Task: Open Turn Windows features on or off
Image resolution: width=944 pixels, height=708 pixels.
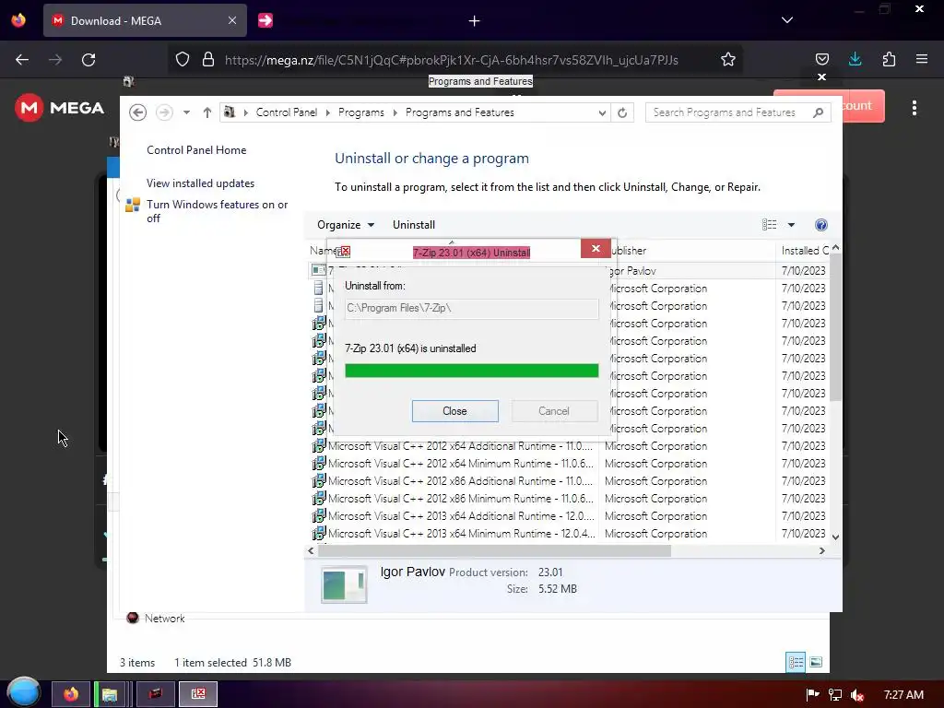Action: [x=217, y=211]
